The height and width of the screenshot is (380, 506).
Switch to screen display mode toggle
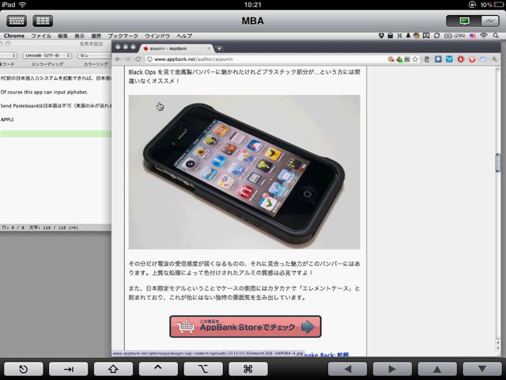[x=464, y=21]
